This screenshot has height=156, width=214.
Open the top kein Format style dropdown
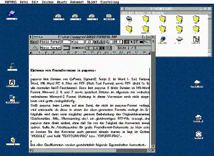pyautogui.click(x=51, y=42)
